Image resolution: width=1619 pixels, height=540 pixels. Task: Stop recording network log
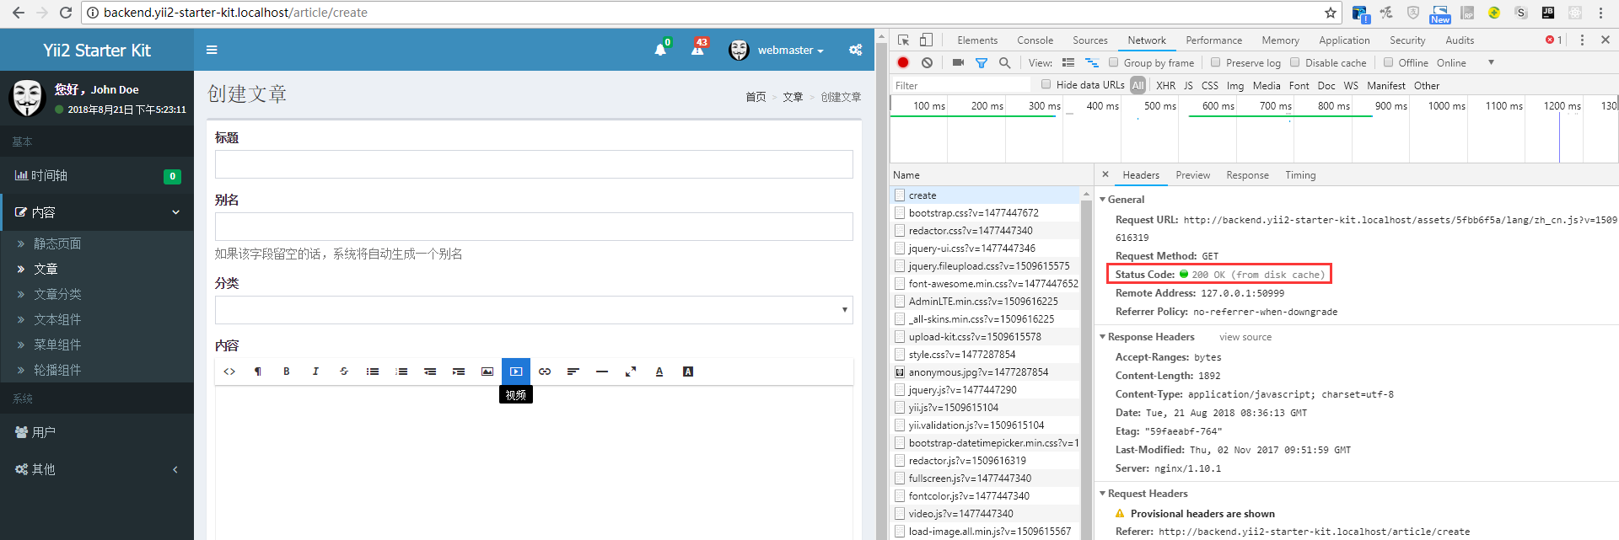coord(903,62)
